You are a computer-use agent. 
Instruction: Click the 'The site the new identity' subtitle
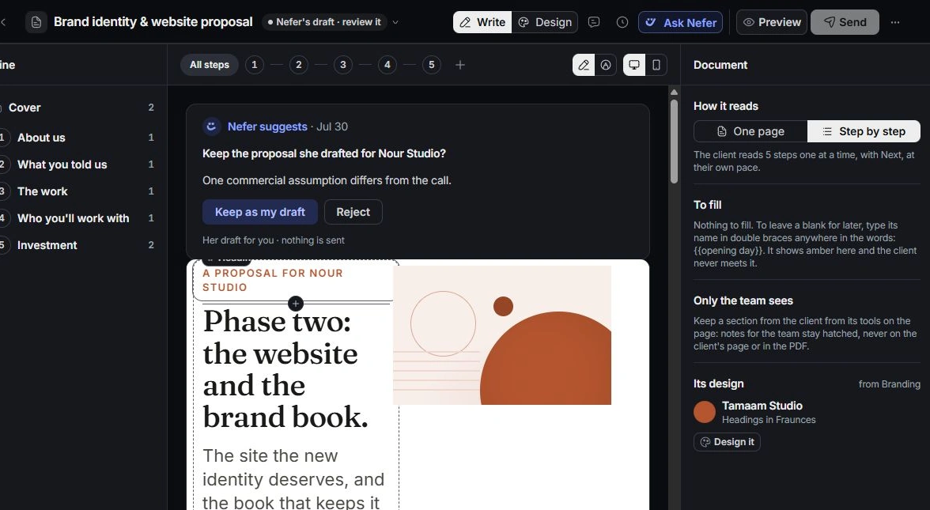click(x=293, y=478)
